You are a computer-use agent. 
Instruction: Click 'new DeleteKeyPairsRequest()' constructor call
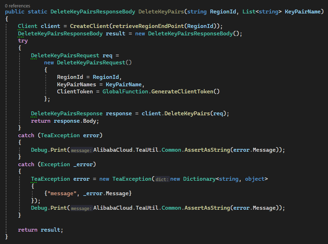pyautogui.click(x=88, y=63)
